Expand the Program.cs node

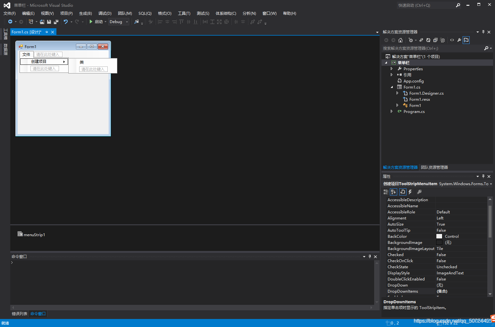tap(391, 111)
